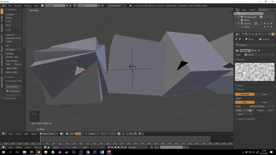Click the Rotate button
The image size is (276, 155).
point(13,18)
